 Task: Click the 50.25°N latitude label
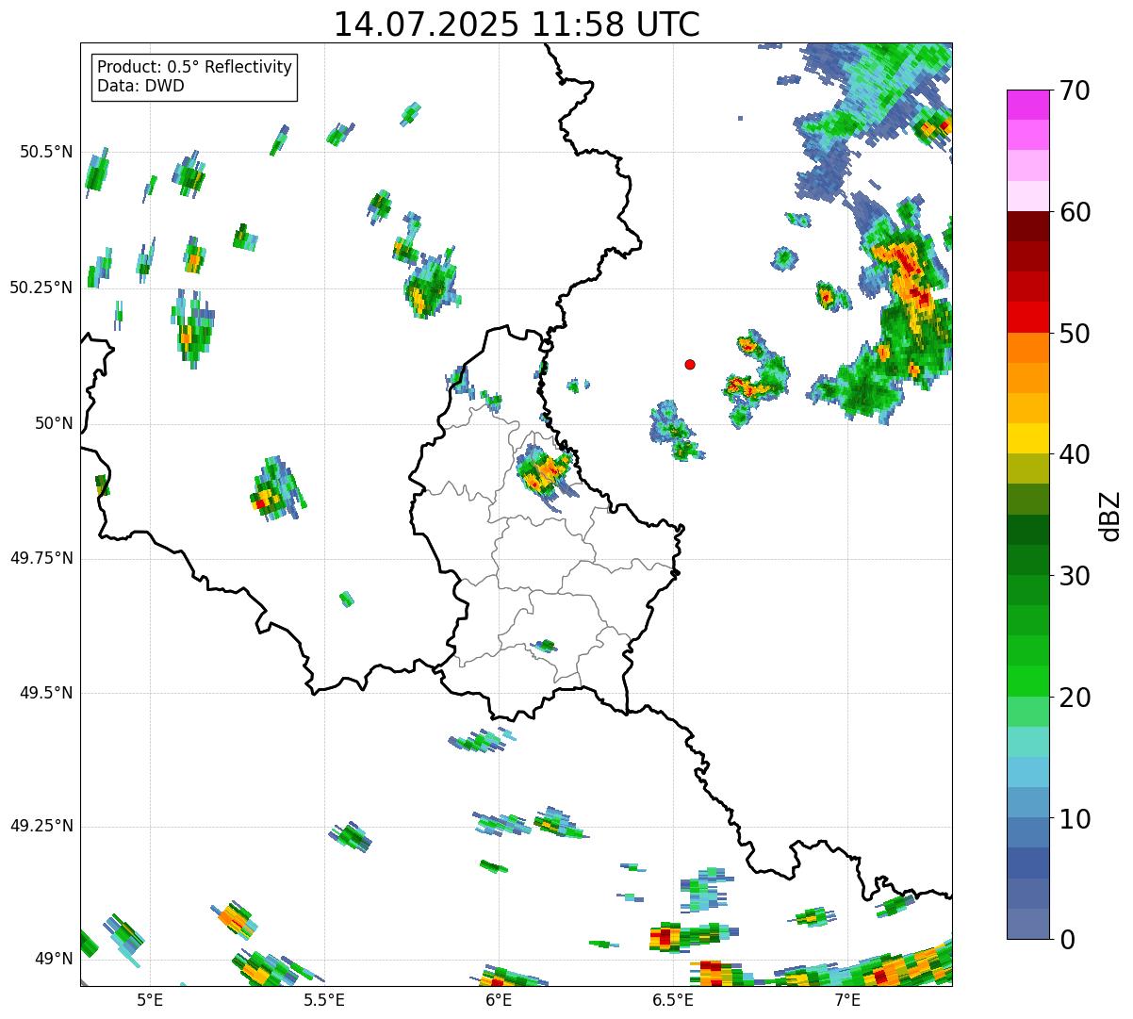tap(41, 288)
